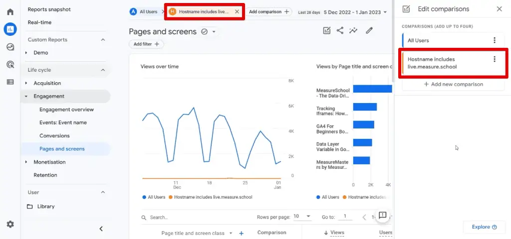Open Events: Event name report
Screen dimensions: 511x239
63,122
